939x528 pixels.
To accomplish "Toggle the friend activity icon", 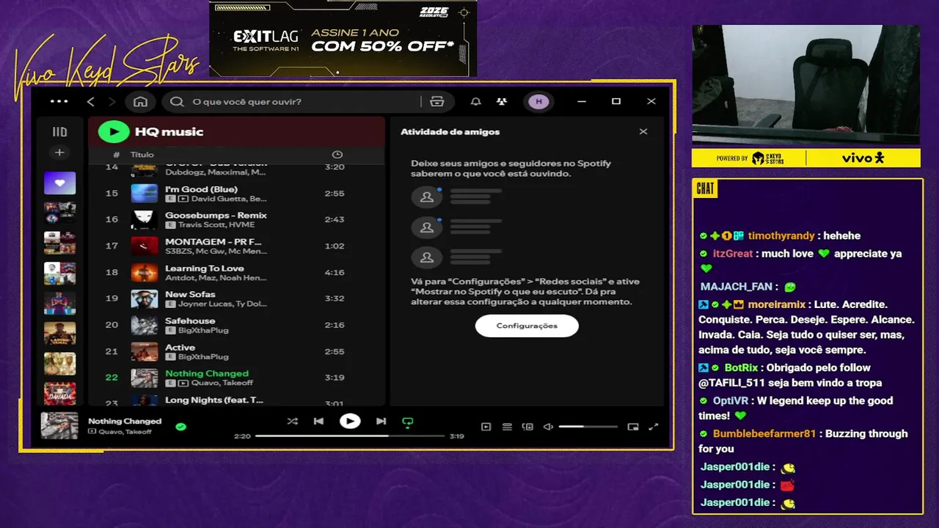I will pos(501,102).
